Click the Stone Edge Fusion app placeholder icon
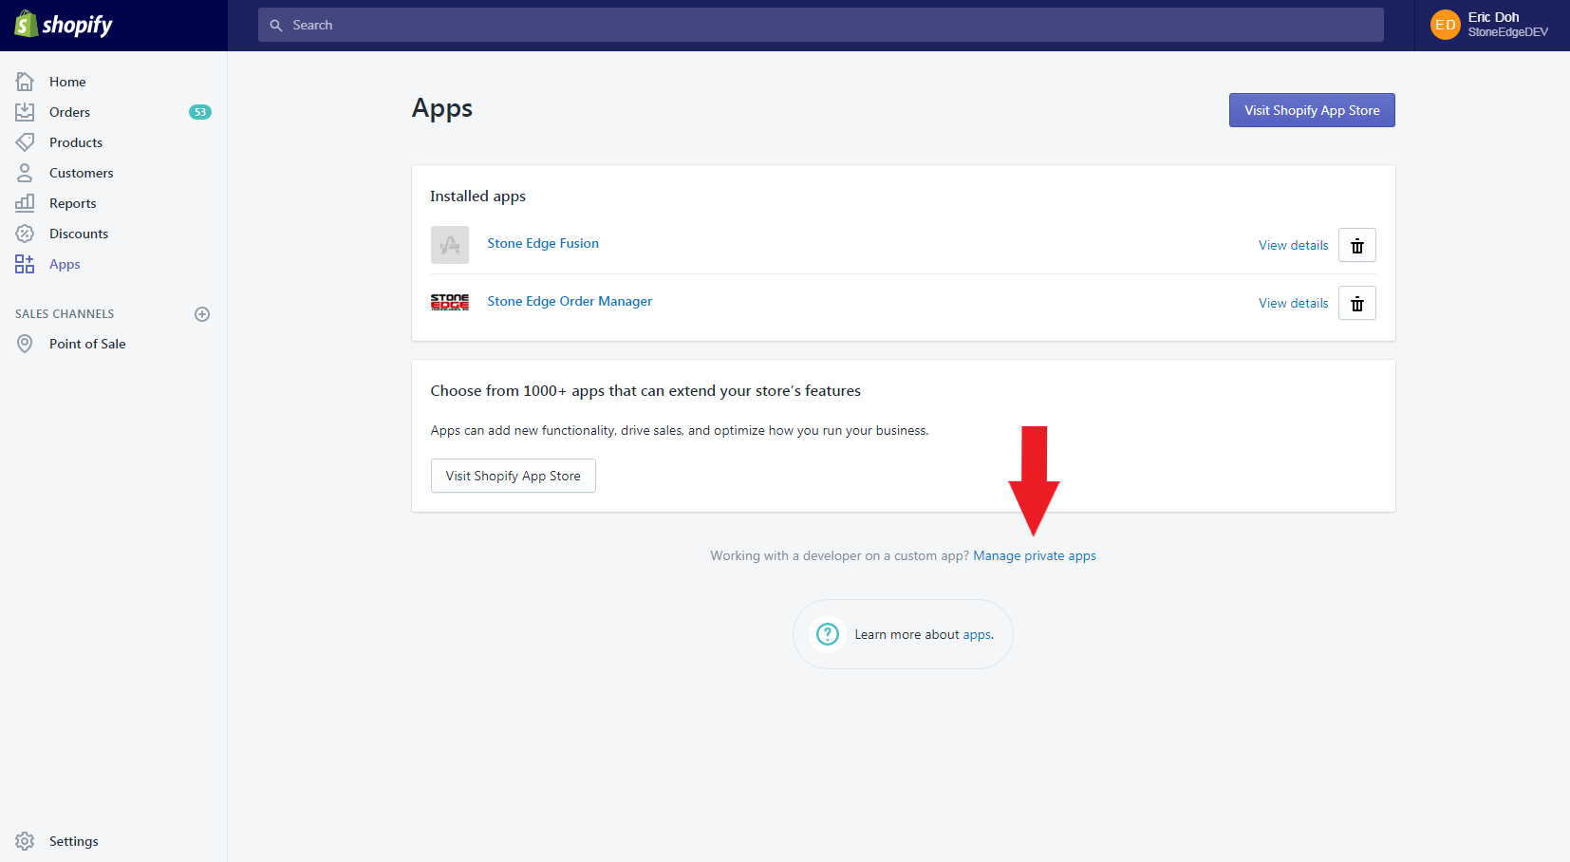Screen dimensions: 1570x862 pos(450,245)
